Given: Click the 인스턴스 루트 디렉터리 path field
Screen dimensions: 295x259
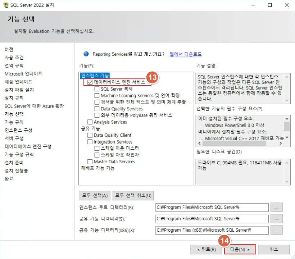Looking at the screenshot, I should pyautogui.click(x=212, y=208).
